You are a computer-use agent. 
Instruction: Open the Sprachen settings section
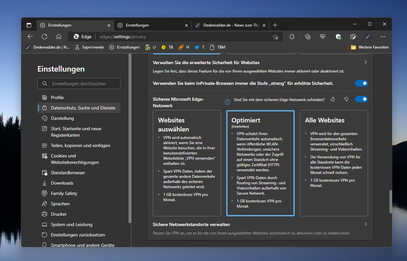point(79,204)
